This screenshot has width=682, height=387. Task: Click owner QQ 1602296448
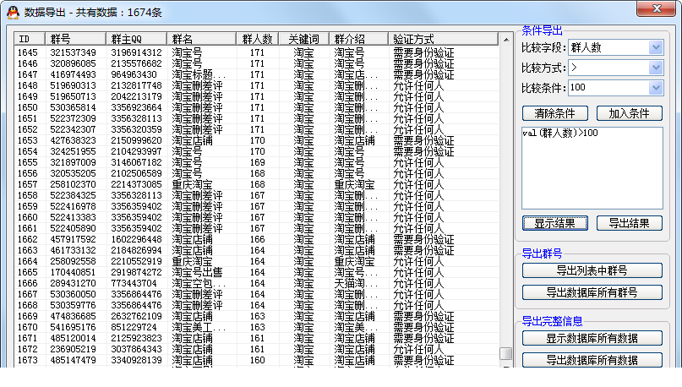click(x=137, y=239)
